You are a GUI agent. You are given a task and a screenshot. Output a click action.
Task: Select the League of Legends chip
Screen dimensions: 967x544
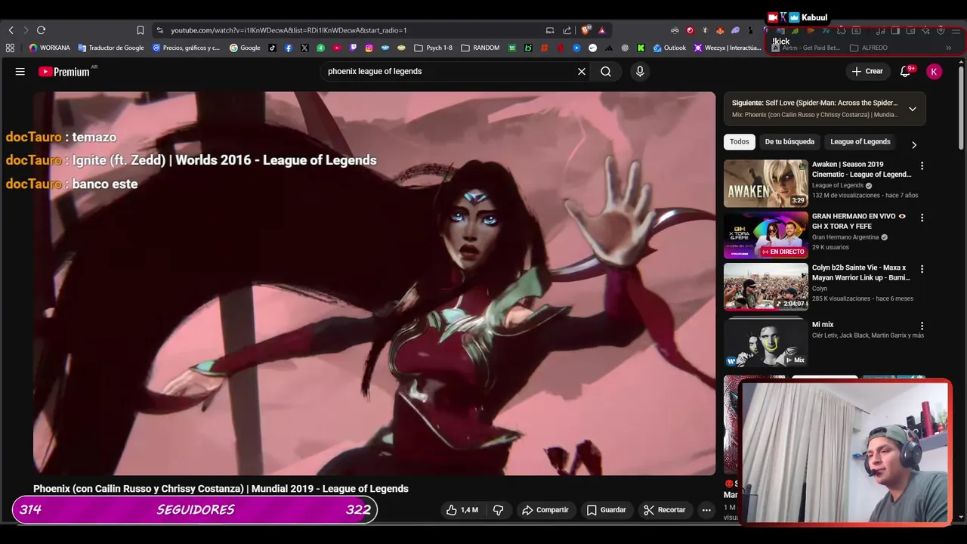(x=860, y=141)
